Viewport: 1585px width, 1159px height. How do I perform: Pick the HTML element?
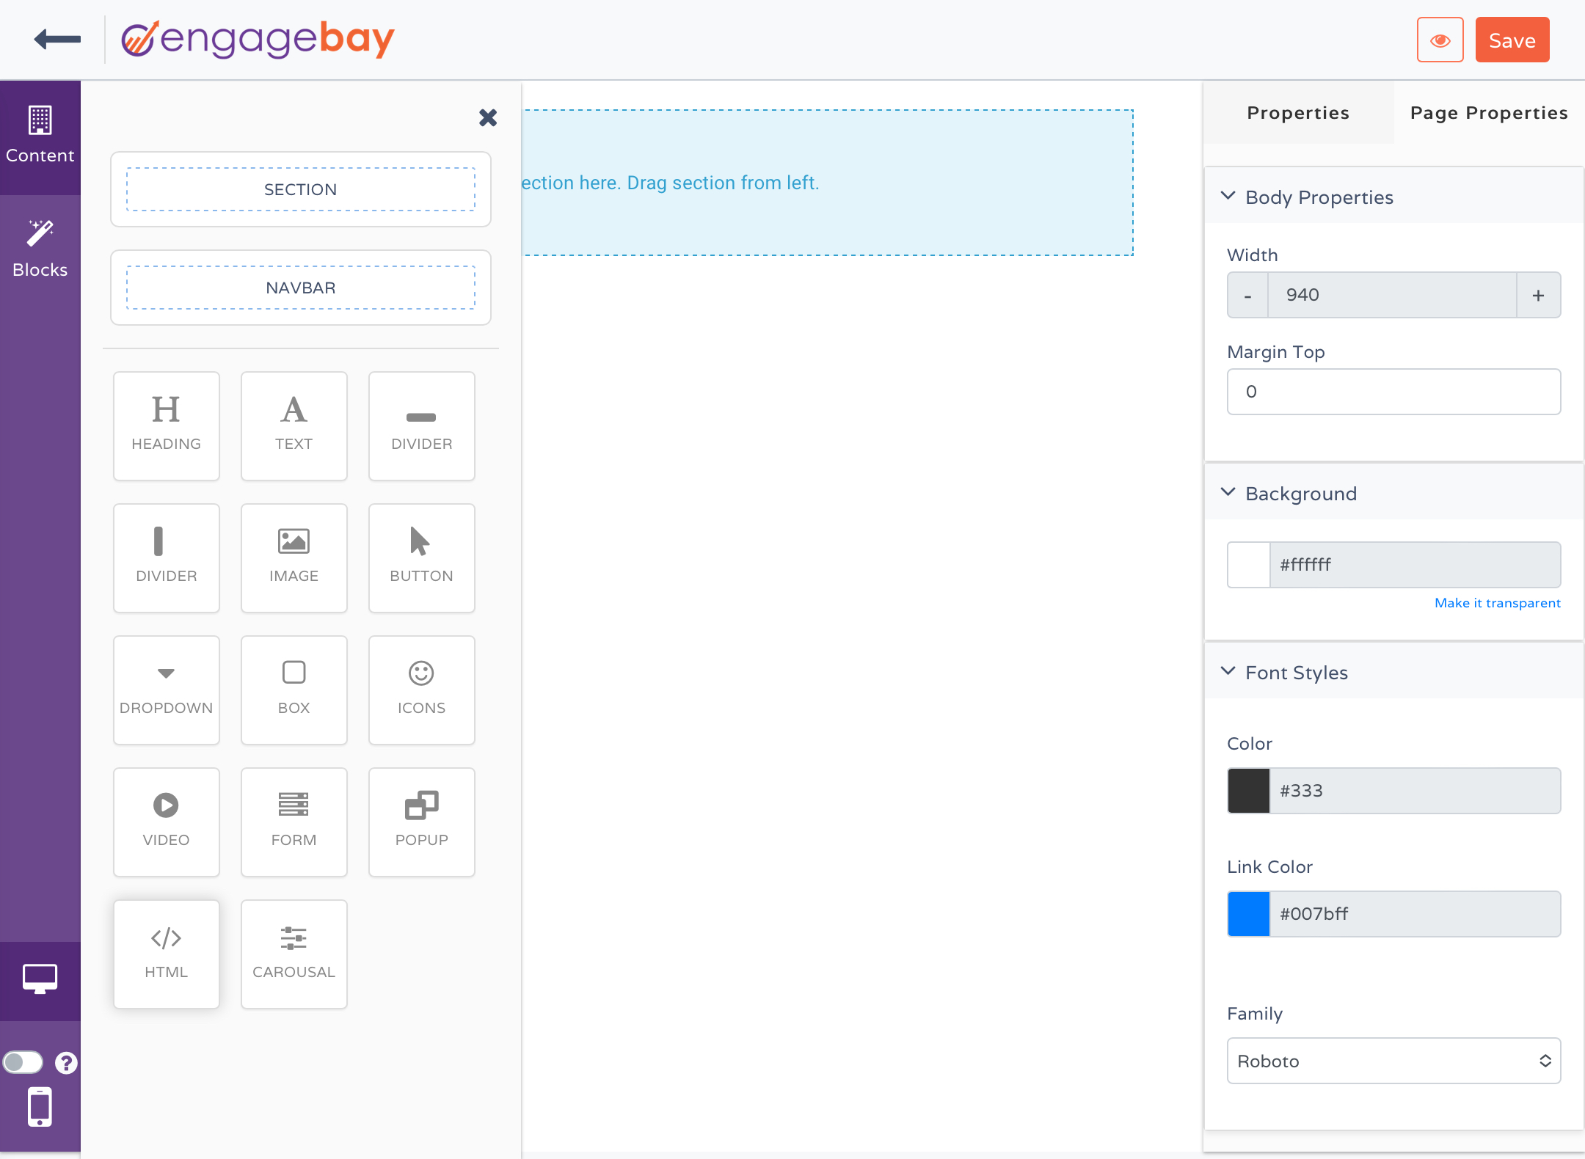pyautogui.click(x=167, y=954)
